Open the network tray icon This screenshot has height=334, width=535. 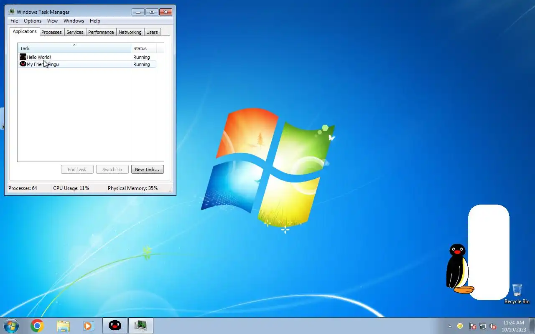483,326
